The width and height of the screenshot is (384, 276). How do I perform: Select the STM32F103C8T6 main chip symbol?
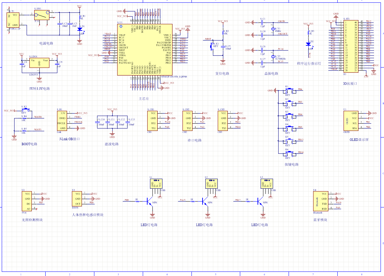(145, 50)
